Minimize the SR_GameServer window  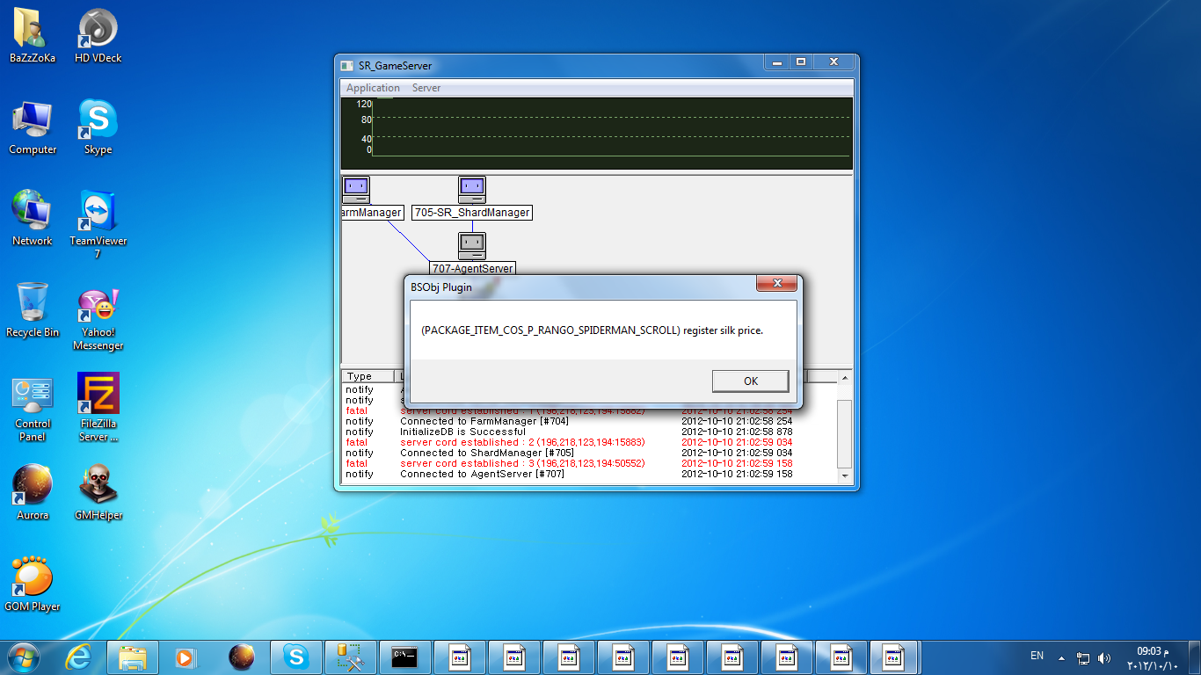pos(777,62)
